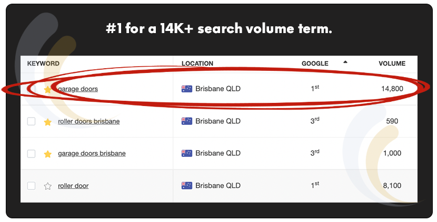Image resolution: width=437 pixels, height=222 pixels.
Task: Click the 8,100 volume value for roller door
Action: pos(392,185)
